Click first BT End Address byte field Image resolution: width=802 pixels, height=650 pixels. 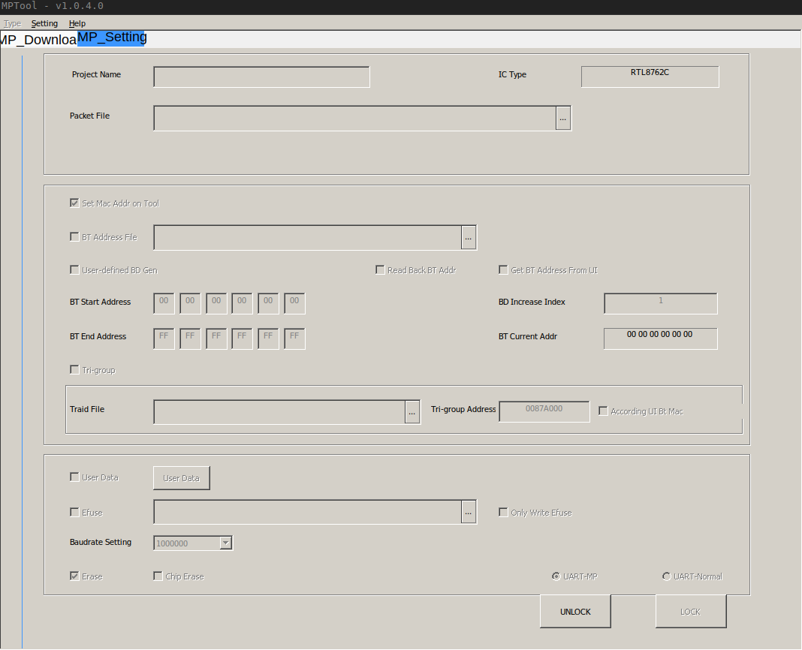(x=164, y=339)
